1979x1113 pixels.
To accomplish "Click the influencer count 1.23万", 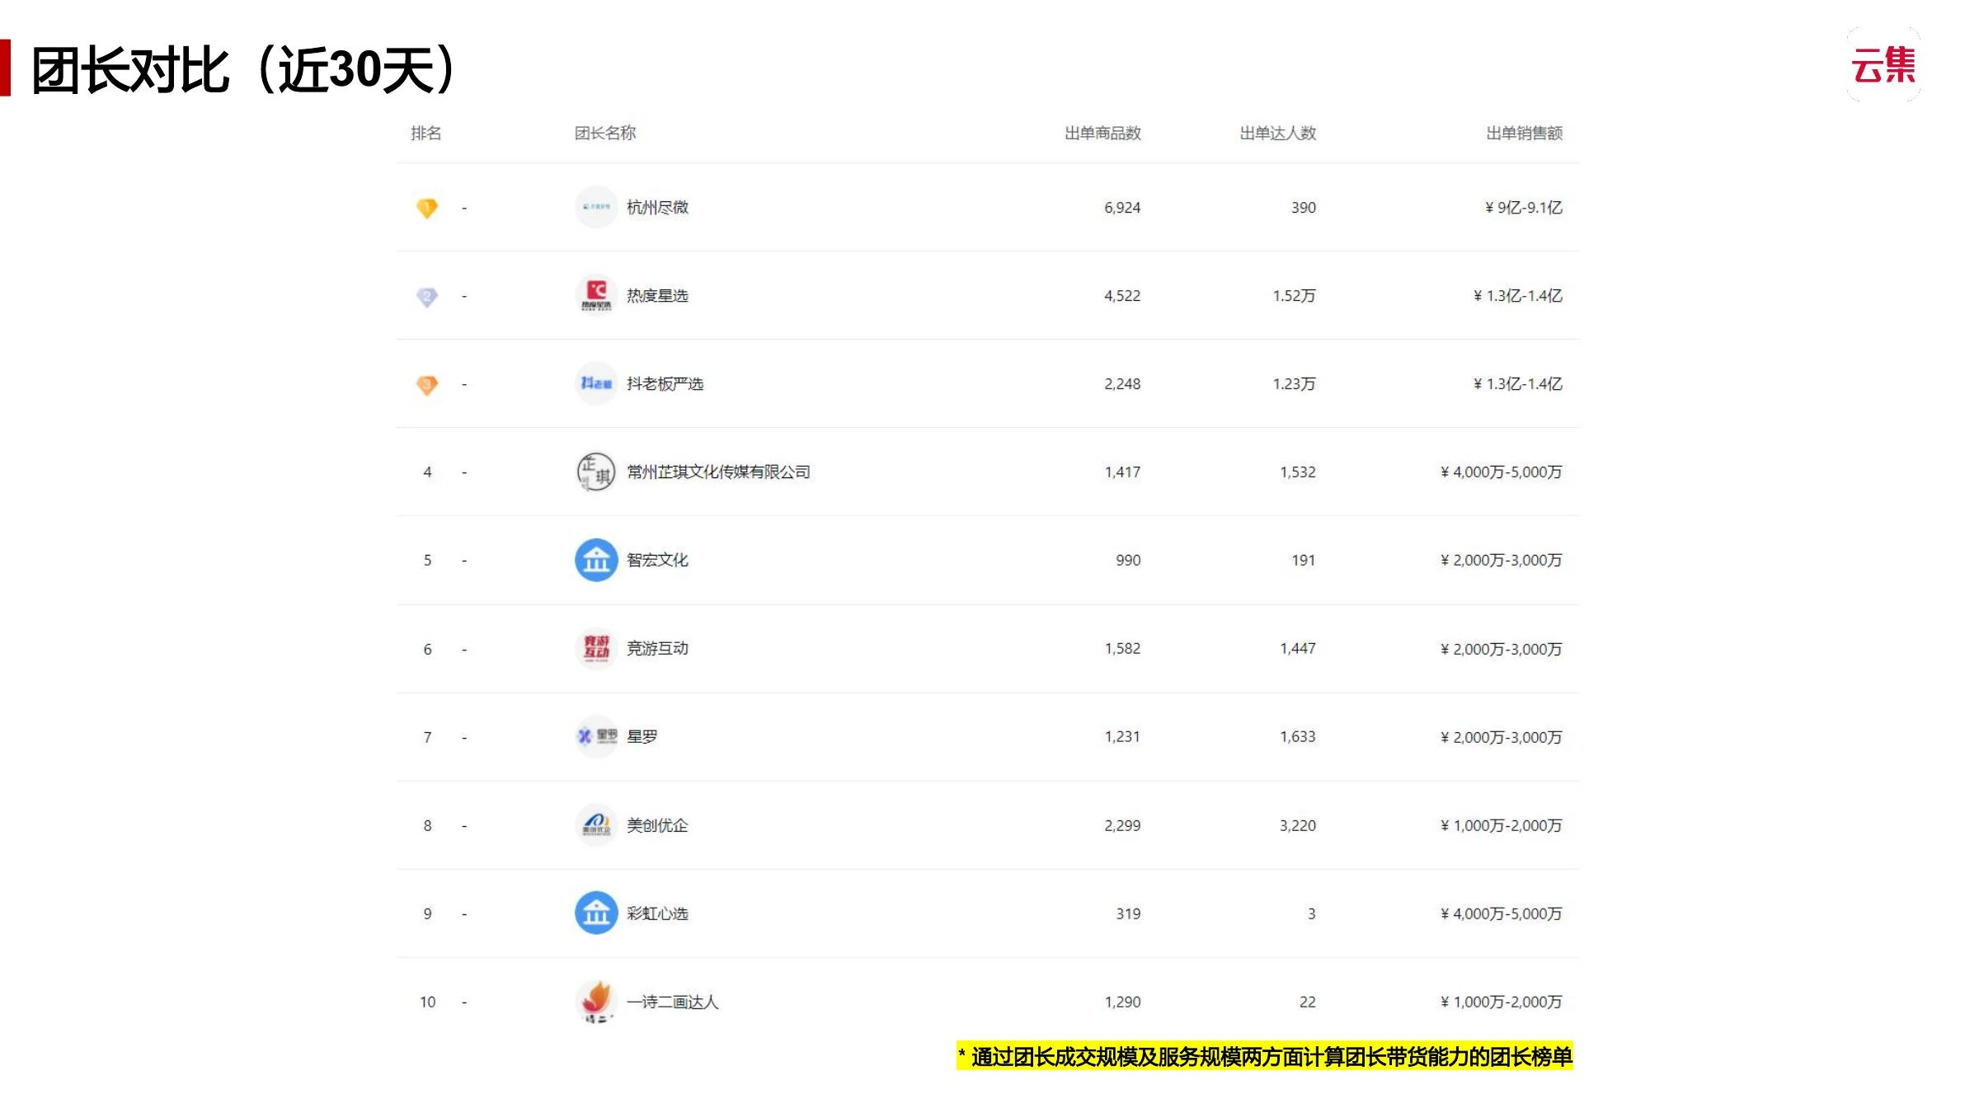I will 1295,383.
